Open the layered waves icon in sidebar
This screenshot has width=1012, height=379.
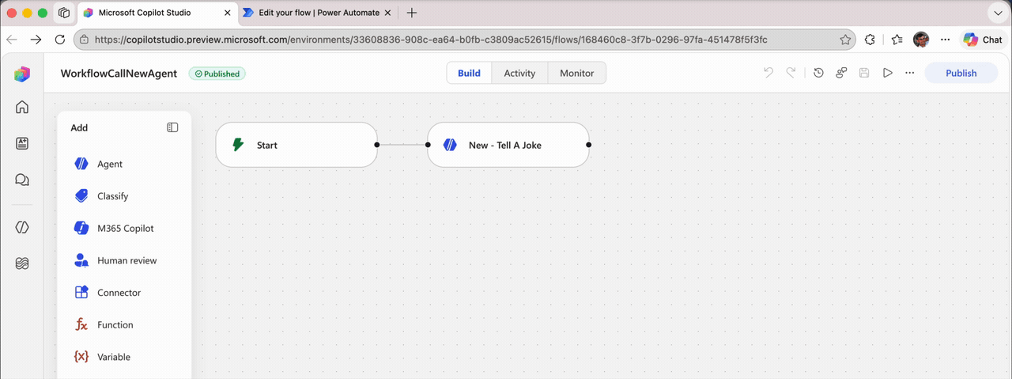pyautogui.click(x=22, y=263)
